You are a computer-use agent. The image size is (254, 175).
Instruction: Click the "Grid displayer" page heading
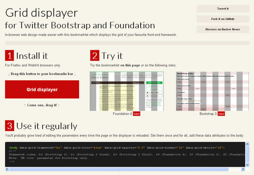pos(41,13)
